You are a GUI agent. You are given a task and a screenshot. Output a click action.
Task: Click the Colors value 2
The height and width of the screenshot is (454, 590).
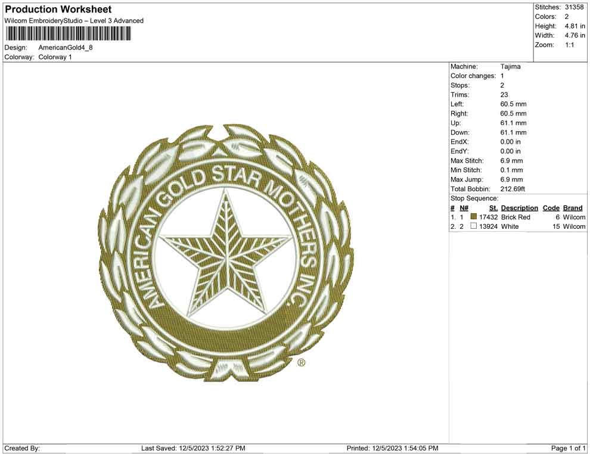coord(567,17)
